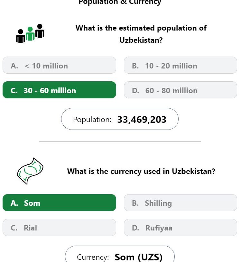Click the letter C of the selected population answer
This screenshot has width=241, height=262.
[x=14, y=91]
